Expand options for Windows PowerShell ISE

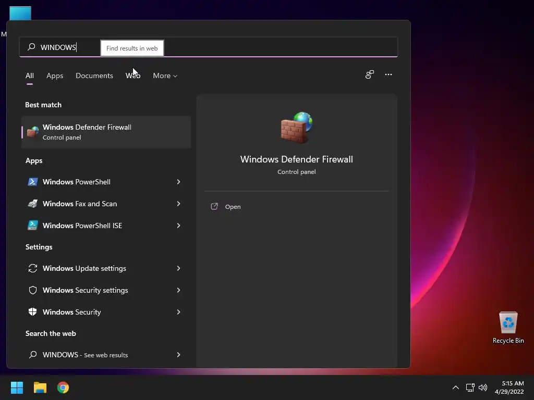tap(178, 225)
